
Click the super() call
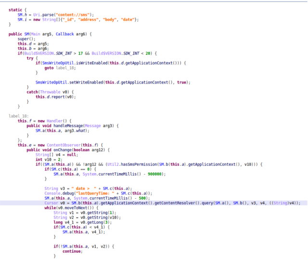(26, 39)
